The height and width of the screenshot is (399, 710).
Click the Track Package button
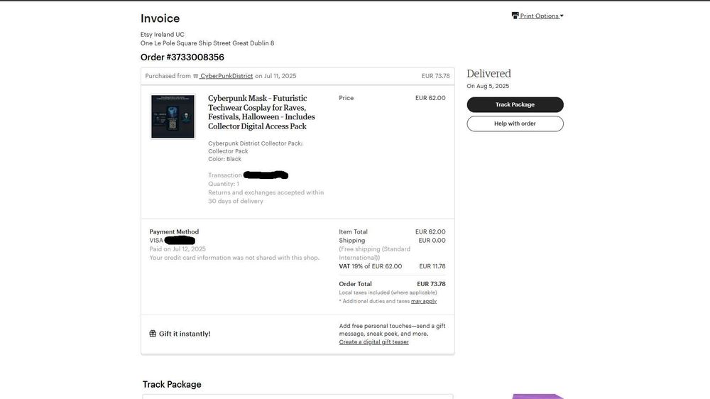515,104
